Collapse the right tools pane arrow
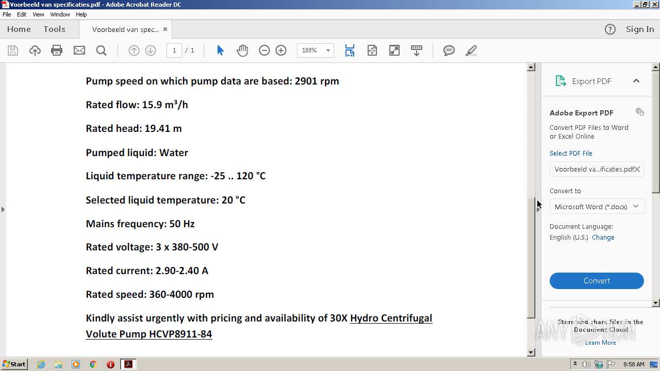Image resolution: width=660 pixels, height=371 pixels. (x=538, y=209)
